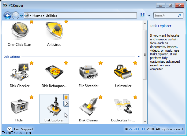Click the scroll up arrow of the list
The width and height of the screenshot is (187, 136).
(145, 23)
